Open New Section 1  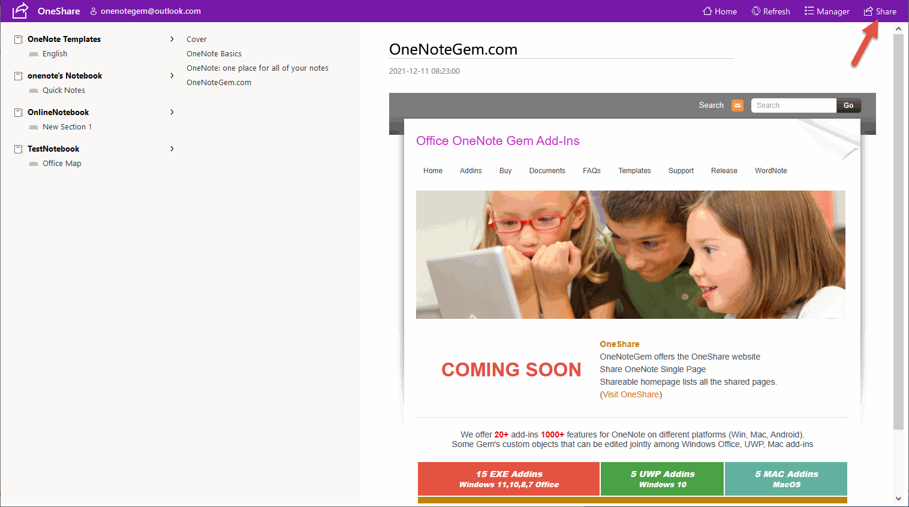(67, 127)
